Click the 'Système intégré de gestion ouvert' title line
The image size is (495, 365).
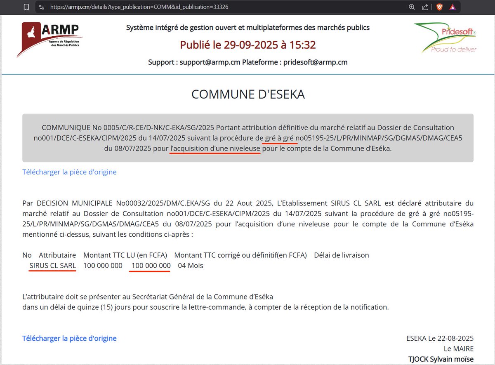coord(248,28)
